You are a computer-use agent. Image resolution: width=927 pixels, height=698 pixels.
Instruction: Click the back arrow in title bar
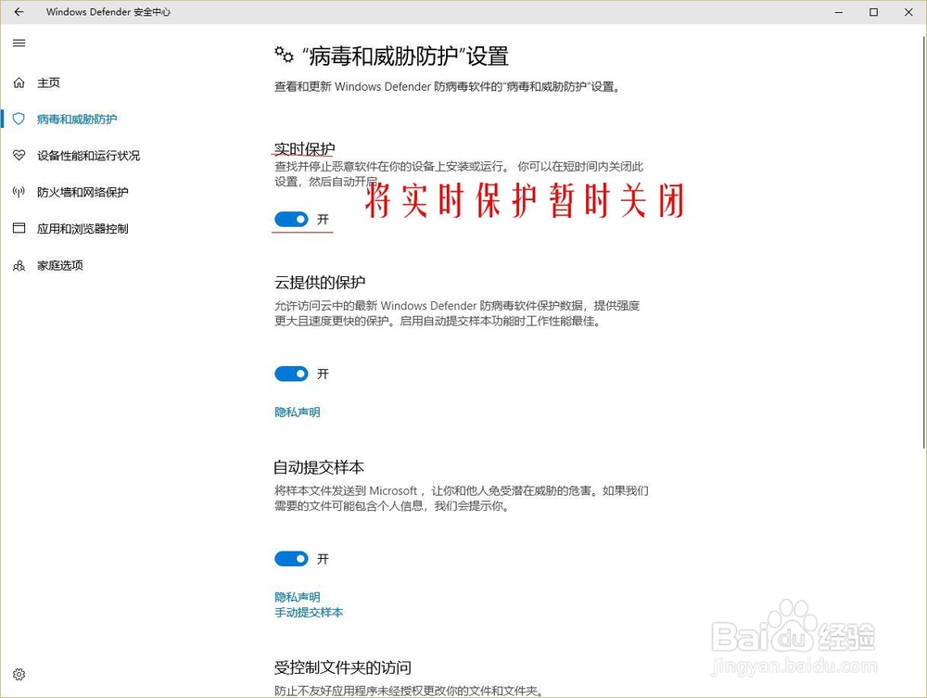click(x=19, y=12)
